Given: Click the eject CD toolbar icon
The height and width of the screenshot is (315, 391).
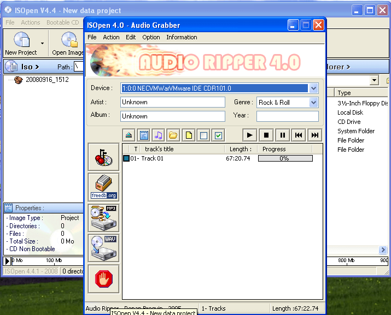Looking at the screenshot, I should coord(129,135).
